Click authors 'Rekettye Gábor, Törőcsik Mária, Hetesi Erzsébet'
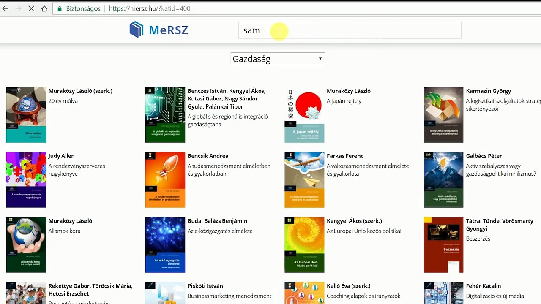541x304 pixels. click(x=90, y=290)
